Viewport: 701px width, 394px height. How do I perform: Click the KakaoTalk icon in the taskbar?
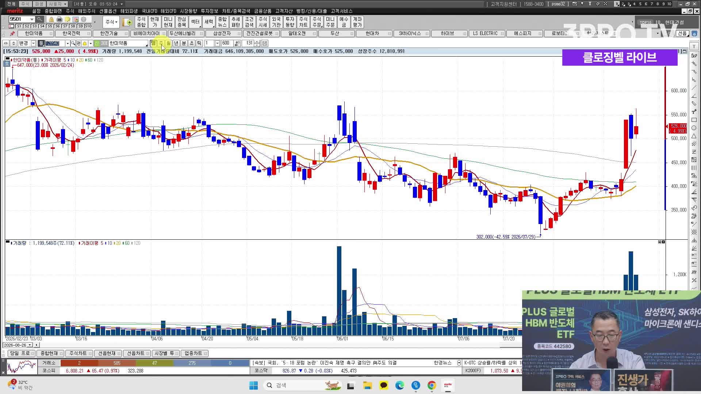[383, 385]
